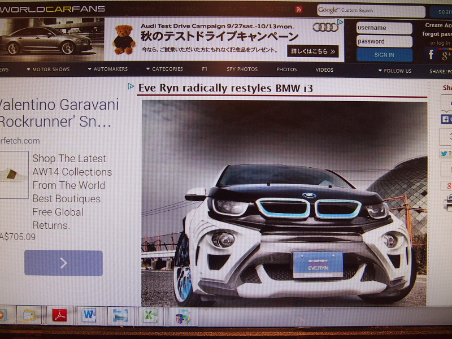452x339 pixels.
Task: Share the article on Google+
Action: pyautogui.click(x=446, y=186)
